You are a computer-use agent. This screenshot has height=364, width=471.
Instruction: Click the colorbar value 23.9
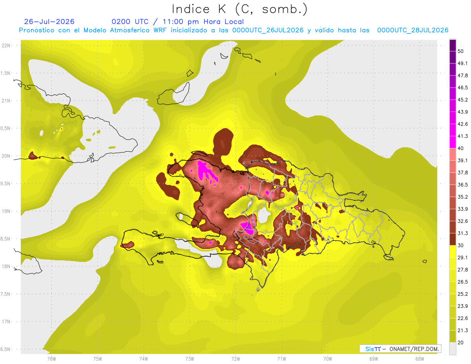(x=463, y=306)
